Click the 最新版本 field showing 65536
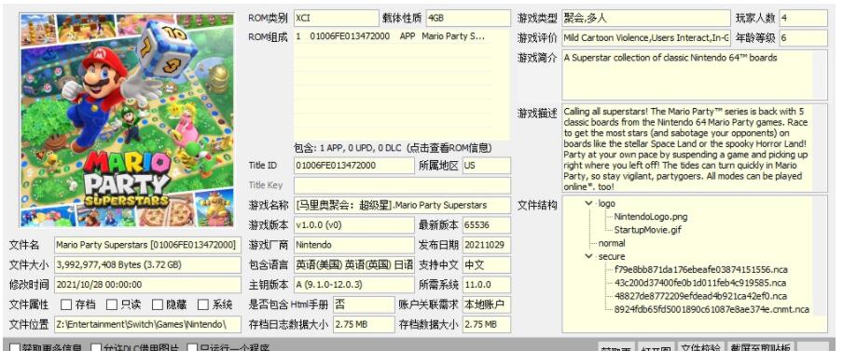Image resolution: width=843 pixels, height=351 pixels. coord(486,225)
